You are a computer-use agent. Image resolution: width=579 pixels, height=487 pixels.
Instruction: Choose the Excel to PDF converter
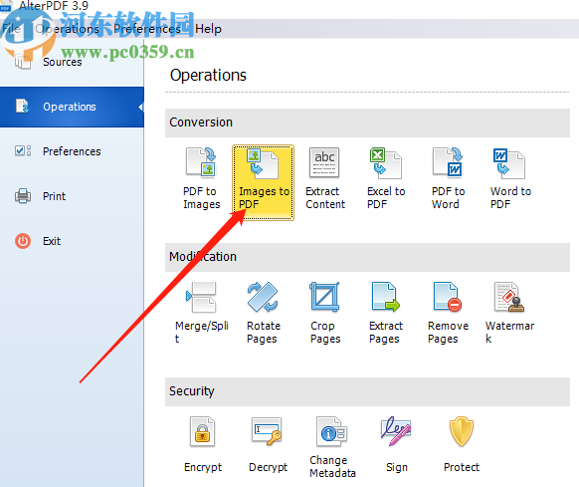click(x=386, y=179)
